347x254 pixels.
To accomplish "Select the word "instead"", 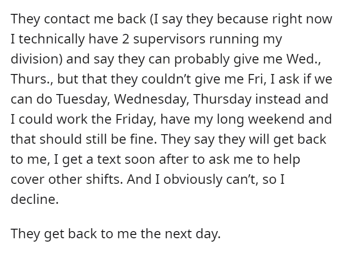I will coord(278,99).
